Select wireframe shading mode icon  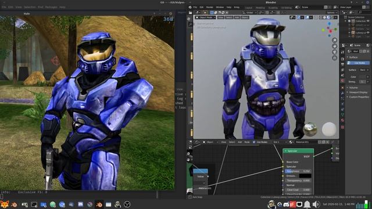tap(321, 17)
